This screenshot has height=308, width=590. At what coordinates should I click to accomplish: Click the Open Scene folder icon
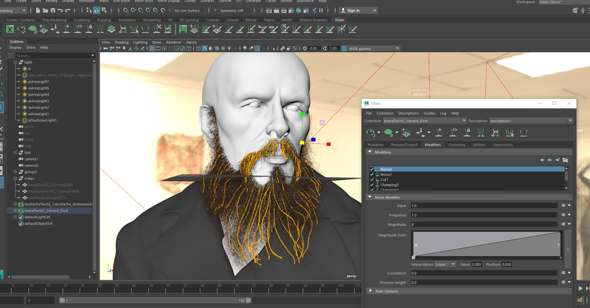coord(46,10)
